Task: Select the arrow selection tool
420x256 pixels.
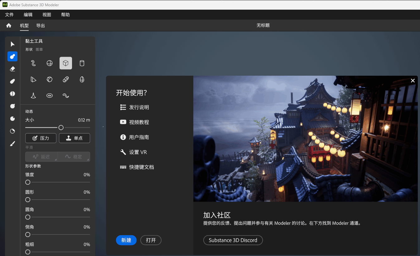Action: pyautogui.click(x=12, y=44)
